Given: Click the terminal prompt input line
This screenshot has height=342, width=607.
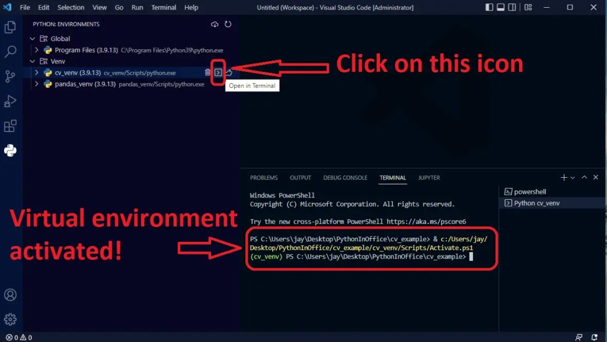Looking at the screenshot, I should [x=361, y=257].
